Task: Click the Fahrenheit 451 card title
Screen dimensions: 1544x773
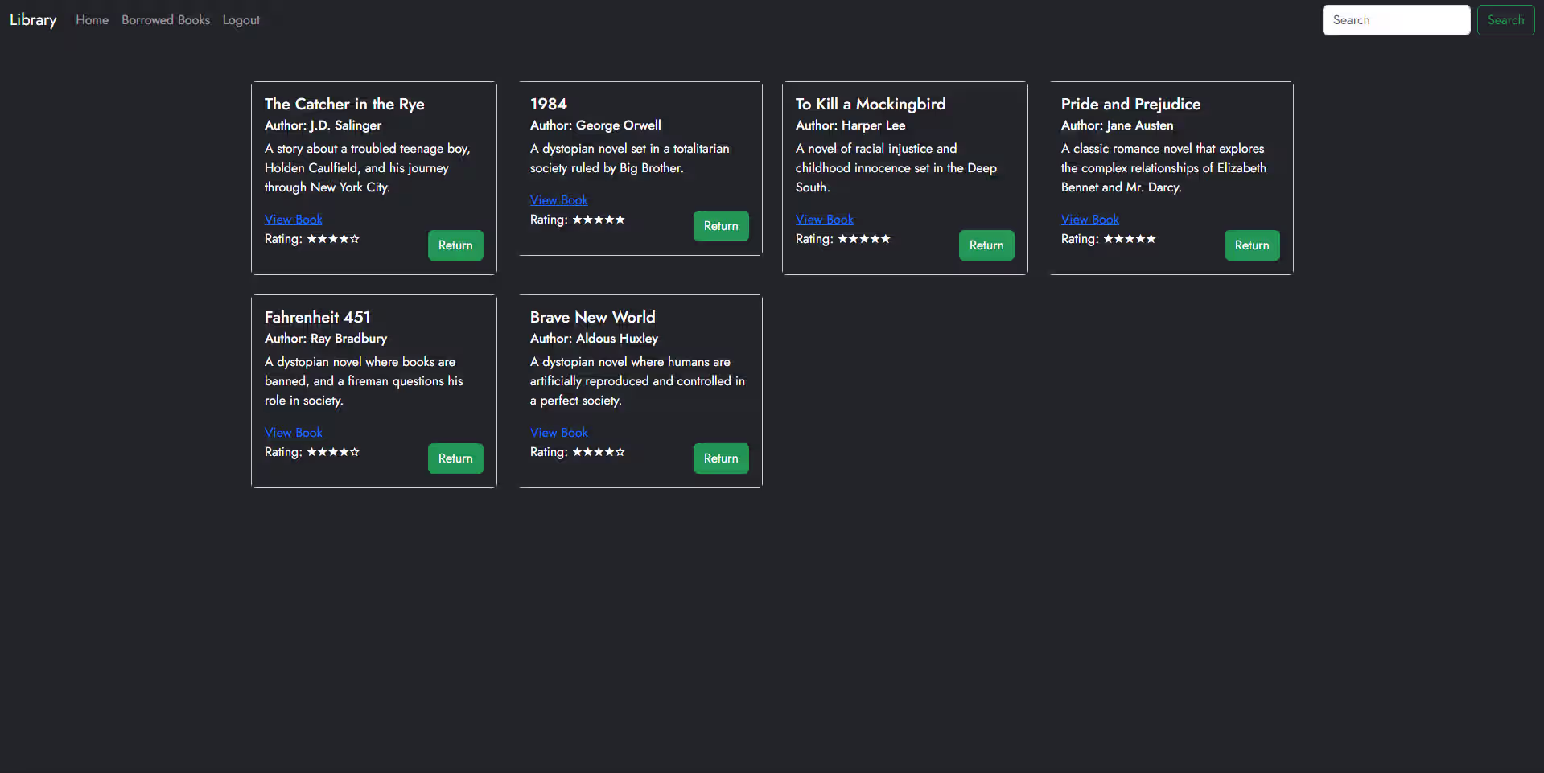Action: tap(318, 317)
